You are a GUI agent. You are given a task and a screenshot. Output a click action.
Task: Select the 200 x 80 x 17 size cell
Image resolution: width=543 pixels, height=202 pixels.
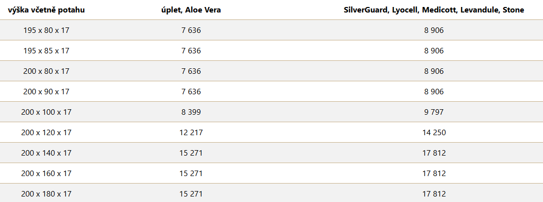click(x=46, y=71)
